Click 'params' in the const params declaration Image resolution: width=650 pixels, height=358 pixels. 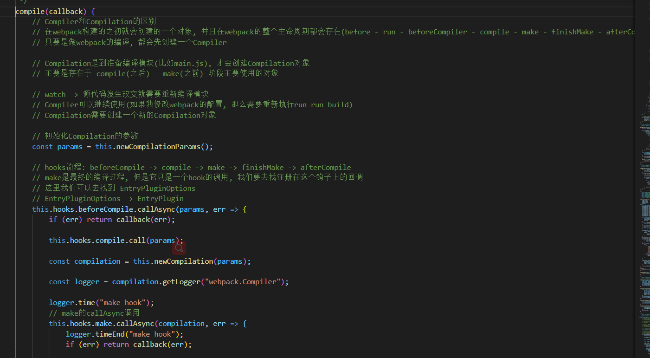[70, 146]
